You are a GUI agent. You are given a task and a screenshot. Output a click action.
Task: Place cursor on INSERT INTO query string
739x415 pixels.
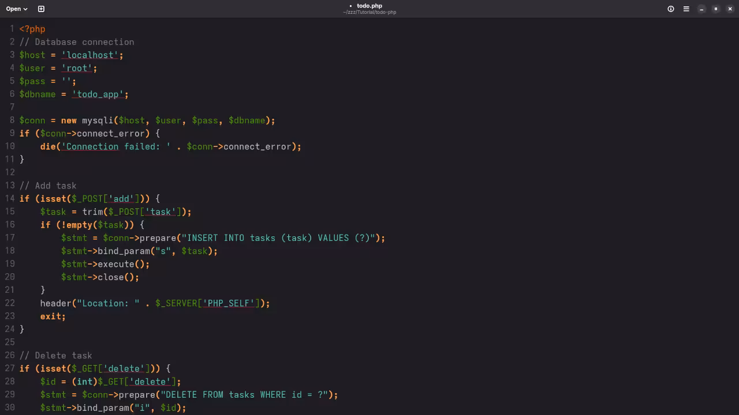278,238
